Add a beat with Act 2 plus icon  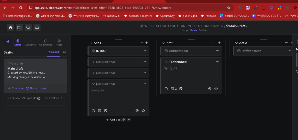pos(219,43)
